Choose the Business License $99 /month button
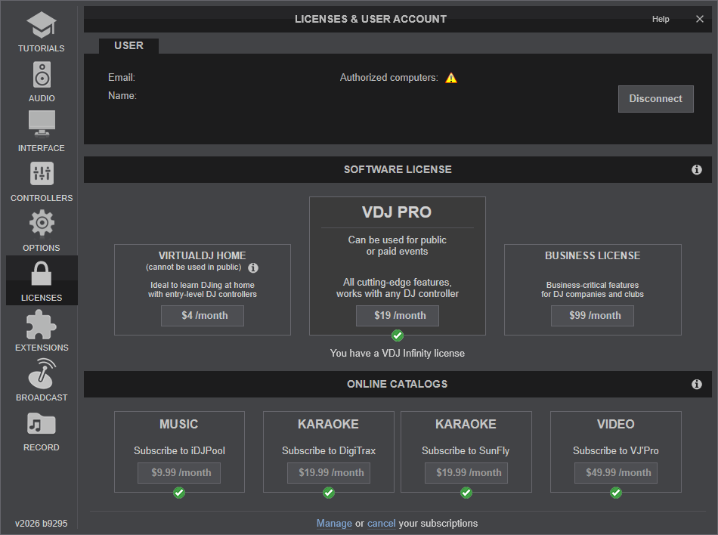 [593, 316]
